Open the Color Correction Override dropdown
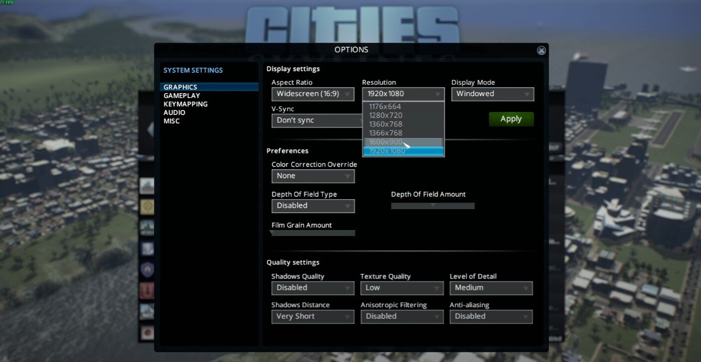 [x=313, y=176]
